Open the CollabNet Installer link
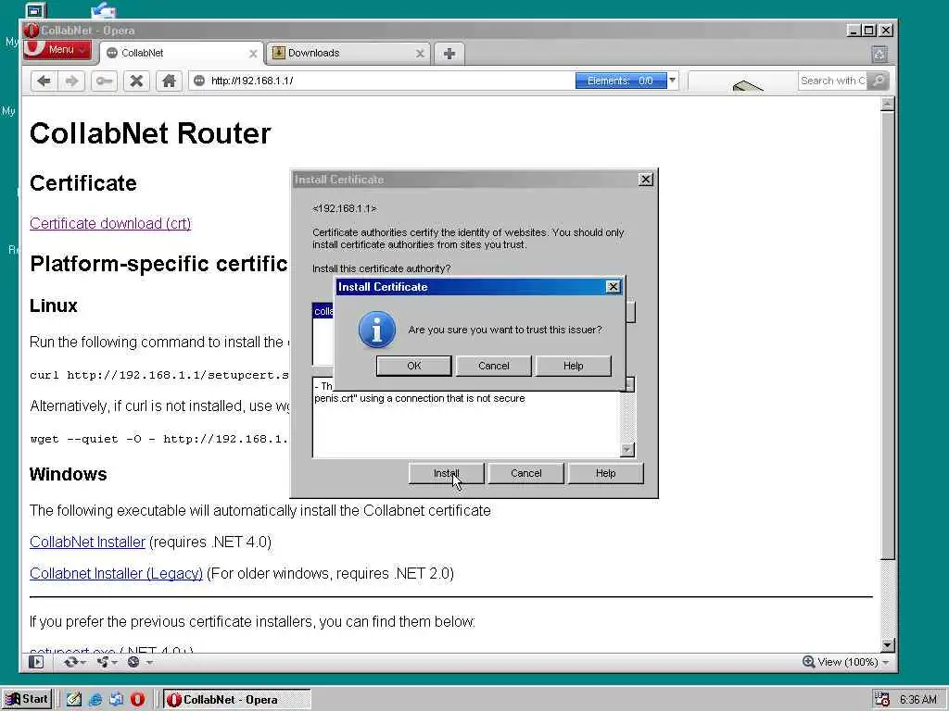 (87, 542)
